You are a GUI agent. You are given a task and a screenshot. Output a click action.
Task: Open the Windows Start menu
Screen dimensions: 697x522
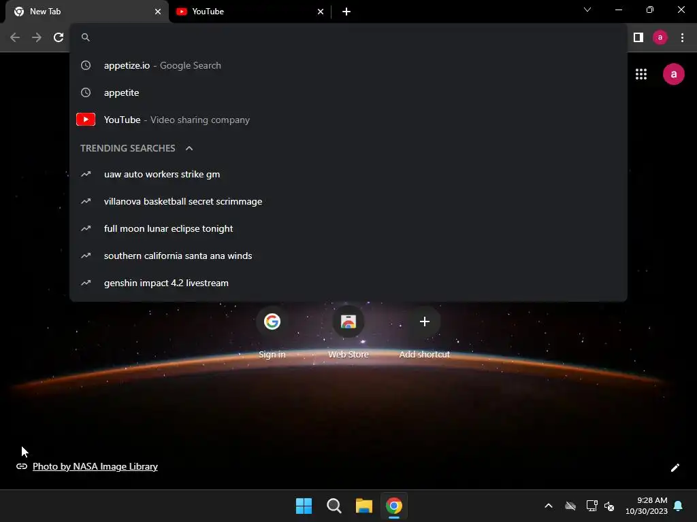pyautogui.click(x=304, y=506)
